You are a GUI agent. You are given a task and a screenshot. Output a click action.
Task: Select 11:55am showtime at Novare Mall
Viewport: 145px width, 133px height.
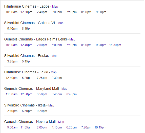click(26, 127)
